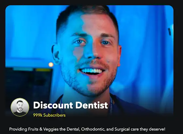The image size is (183, 134).
Task: Click the Discount Dentist channel title
Action: [71, 105]
